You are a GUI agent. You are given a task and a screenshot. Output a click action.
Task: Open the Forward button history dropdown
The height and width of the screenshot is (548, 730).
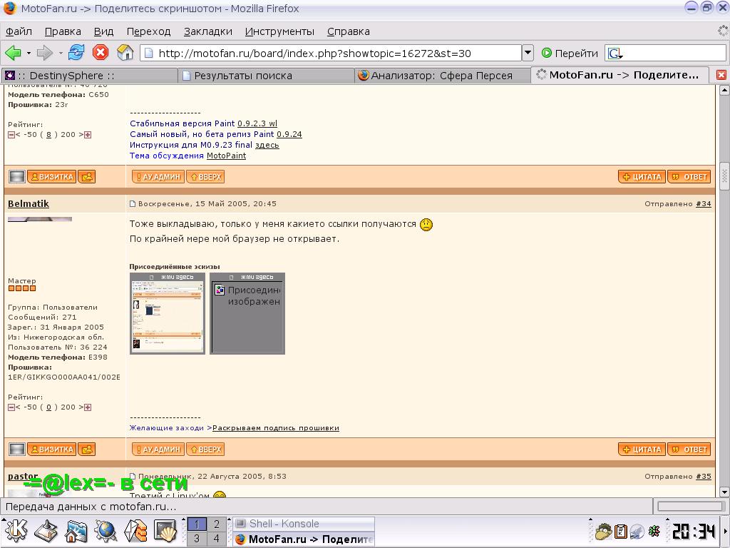click(61, 53)
